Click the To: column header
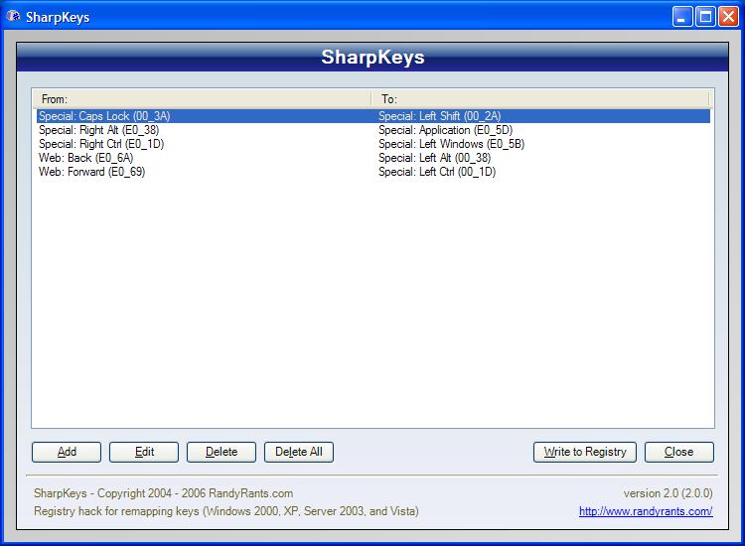This screenshot has width=745, height=546. pos(540,98)
